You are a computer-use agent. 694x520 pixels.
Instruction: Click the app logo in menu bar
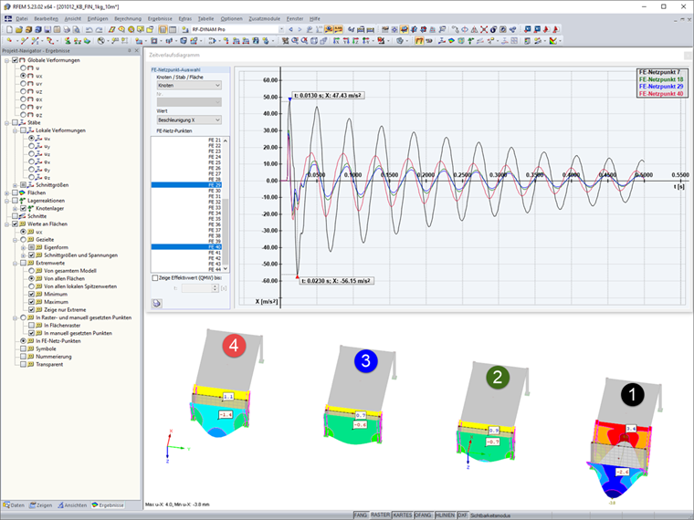pos(8,18)
